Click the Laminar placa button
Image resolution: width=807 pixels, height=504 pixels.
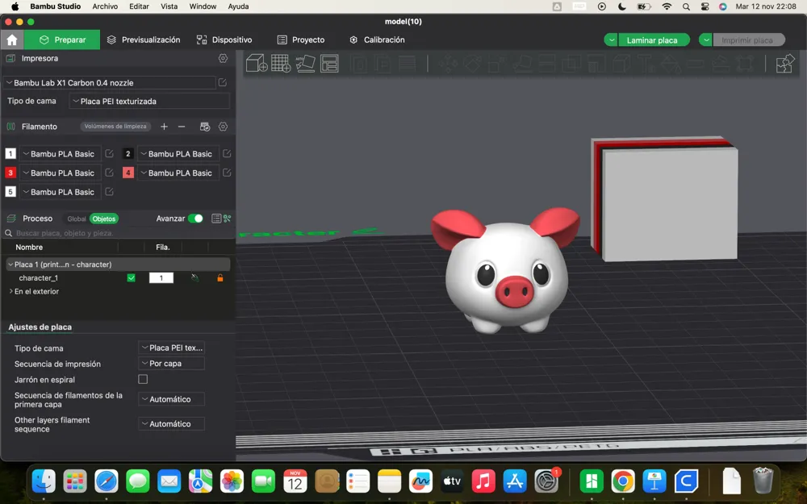(x=652, y=40)
